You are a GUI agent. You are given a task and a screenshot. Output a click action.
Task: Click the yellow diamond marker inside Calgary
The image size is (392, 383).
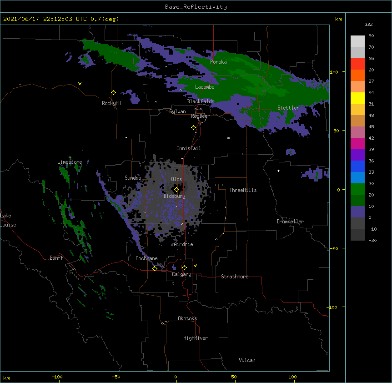tap(184, 268)
